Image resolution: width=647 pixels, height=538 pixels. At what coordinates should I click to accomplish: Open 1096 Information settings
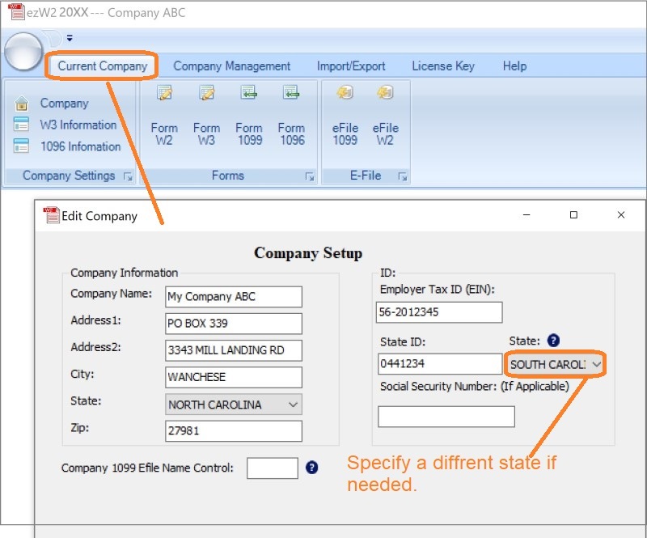80,146
